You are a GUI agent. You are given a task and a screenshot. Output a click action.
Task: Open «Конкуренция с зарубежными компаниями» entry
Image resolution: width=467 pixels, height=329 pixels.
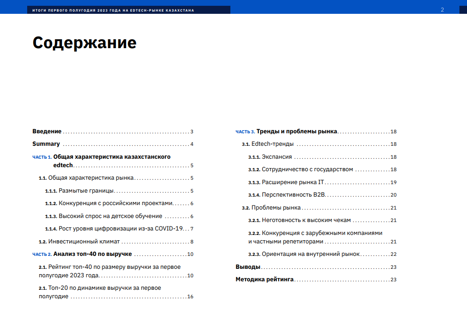[323, 237]
